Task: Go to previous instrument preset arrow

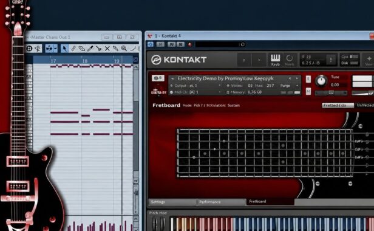Action: [x=290, y=78]
